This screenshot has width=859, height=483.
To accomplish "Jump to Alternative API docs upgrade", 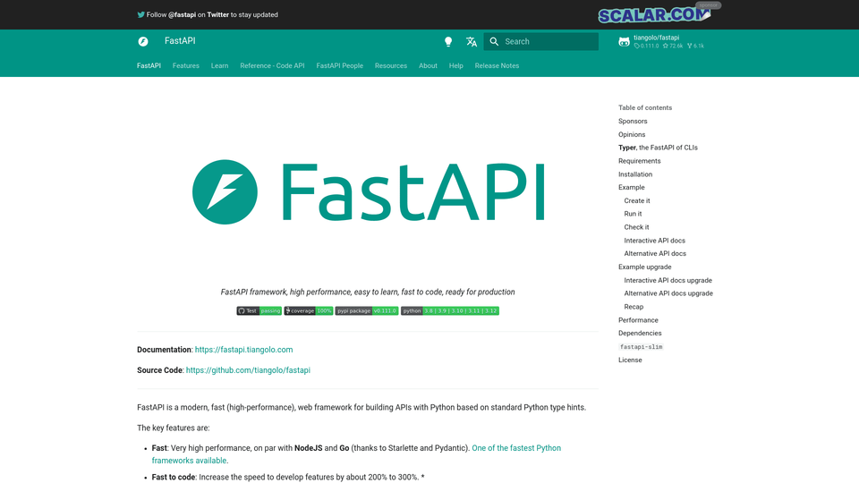I will (x=668, y=293).
